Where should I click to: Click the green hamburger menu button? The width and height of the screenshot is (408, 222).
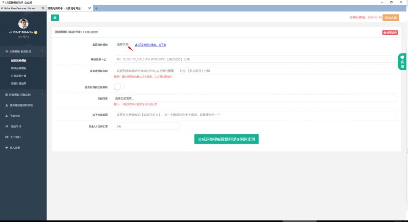(x=55, y=17)
